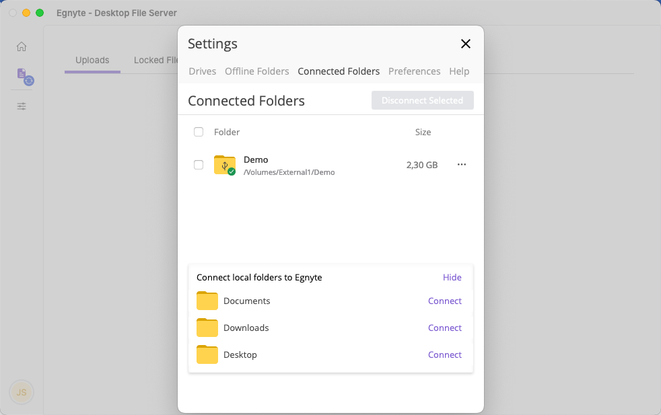Switch to Uploads tab in main window
Viewport: 661px width, 415px height.
click(92, 61)
